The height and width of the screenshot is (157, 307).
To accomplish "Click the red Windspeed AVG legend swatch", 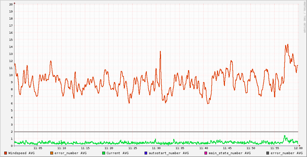I will (6, 153).
